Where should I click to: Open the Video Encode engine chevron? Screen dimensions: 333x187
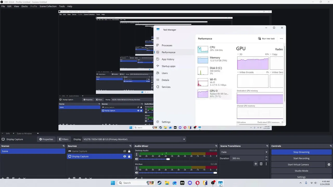coord(238,72)
